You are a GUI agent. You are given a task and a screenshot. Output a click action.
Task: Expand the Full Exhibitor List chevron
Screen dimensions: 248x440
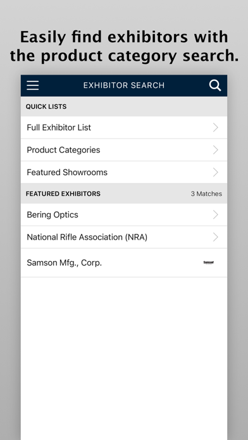click(x=216, y=128)
